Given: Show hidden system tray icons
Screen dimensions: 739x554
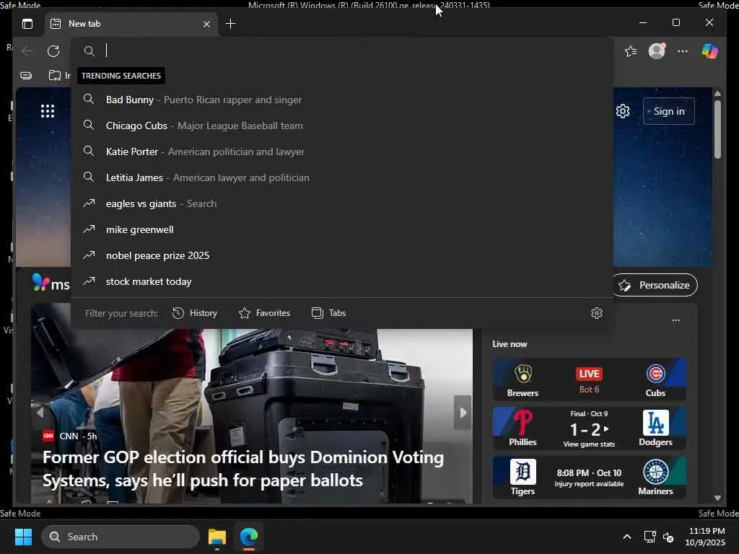Looking at the screenshot, I should click(x=627, y=537).
